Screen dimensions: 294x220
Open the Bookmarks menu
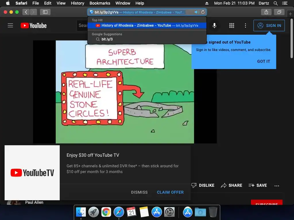tap(100, 3)
